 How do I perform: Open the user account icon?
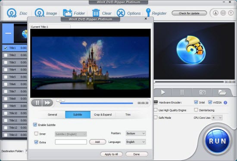pyautogui.click(x=215, y=13)
